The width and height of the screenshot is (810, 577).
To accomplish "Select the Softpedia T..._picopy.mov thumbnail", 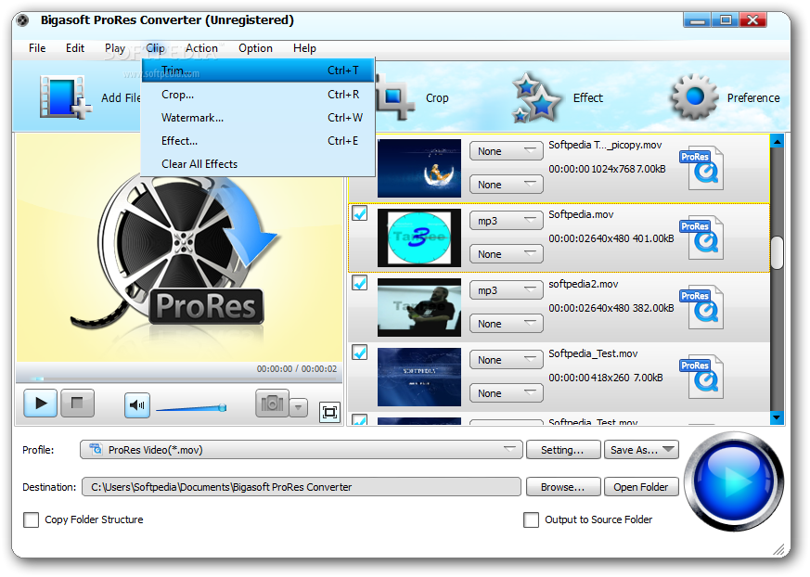I will (x=419, y=168).
